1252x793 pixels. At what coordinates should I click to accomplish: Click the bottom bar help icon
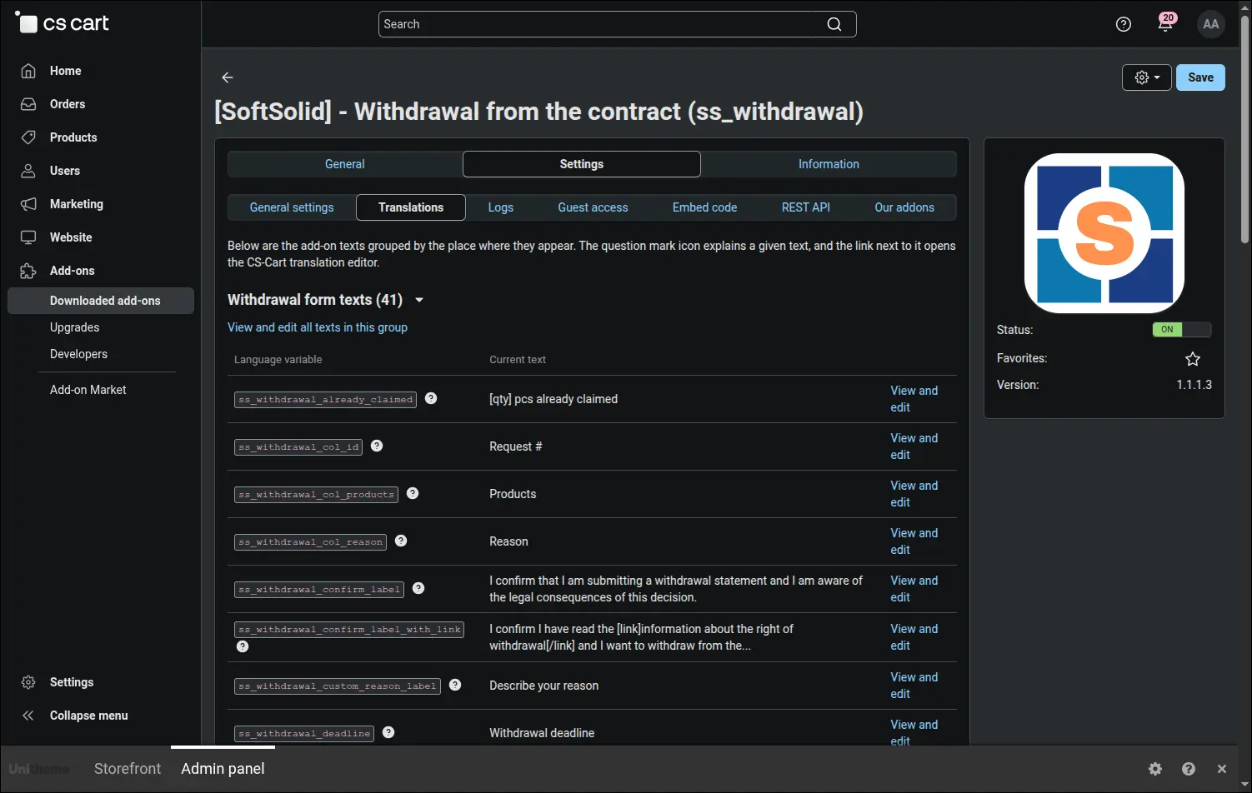click(1189, 769)
